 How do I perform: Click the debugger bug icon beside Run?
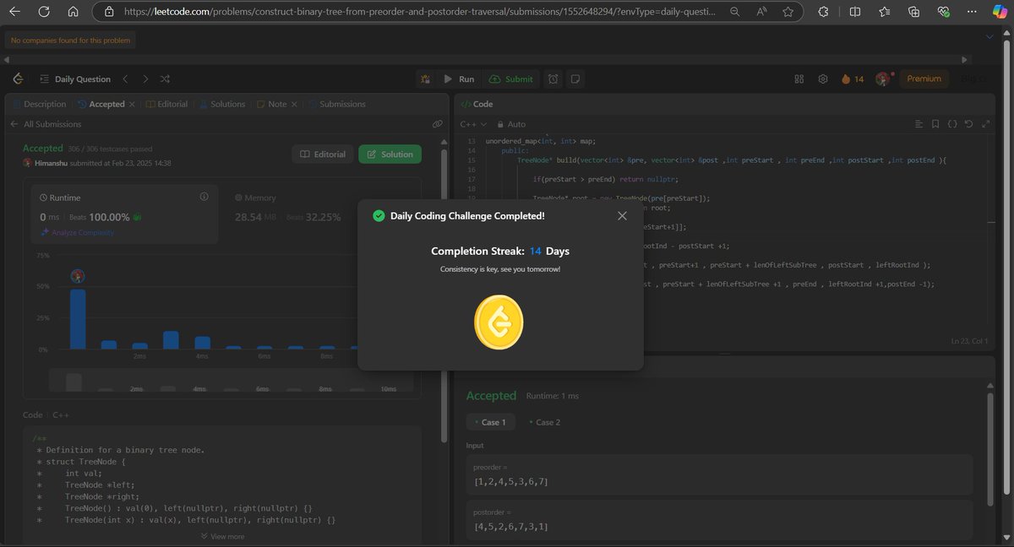click(426, 79)
